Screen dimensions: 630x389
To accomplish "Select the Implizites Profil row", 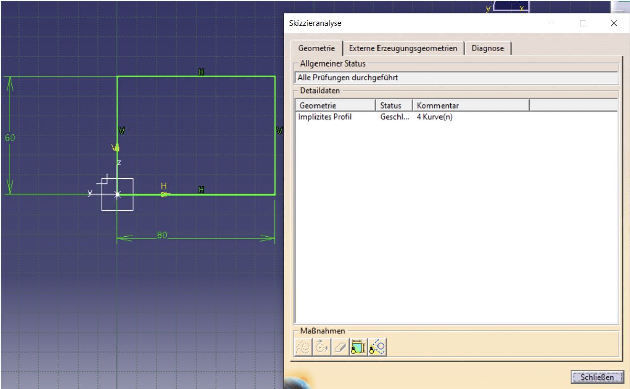I will click(x=325, y=117).
